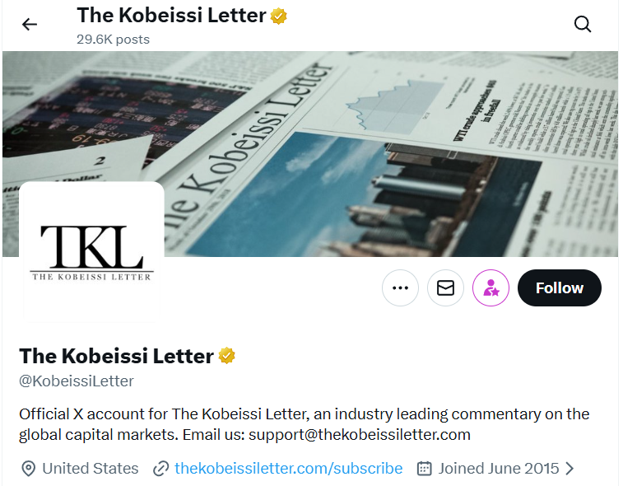
Task: Expand the chevron next to Joined June 2015
Action: click(570, 468)
